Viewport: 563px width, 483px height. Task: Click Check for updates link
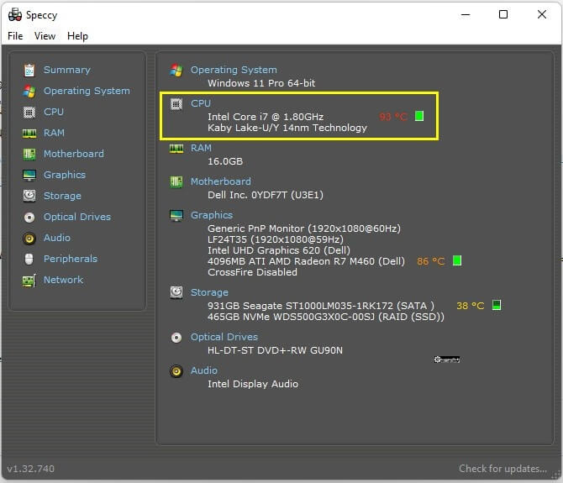pos(502,469)
